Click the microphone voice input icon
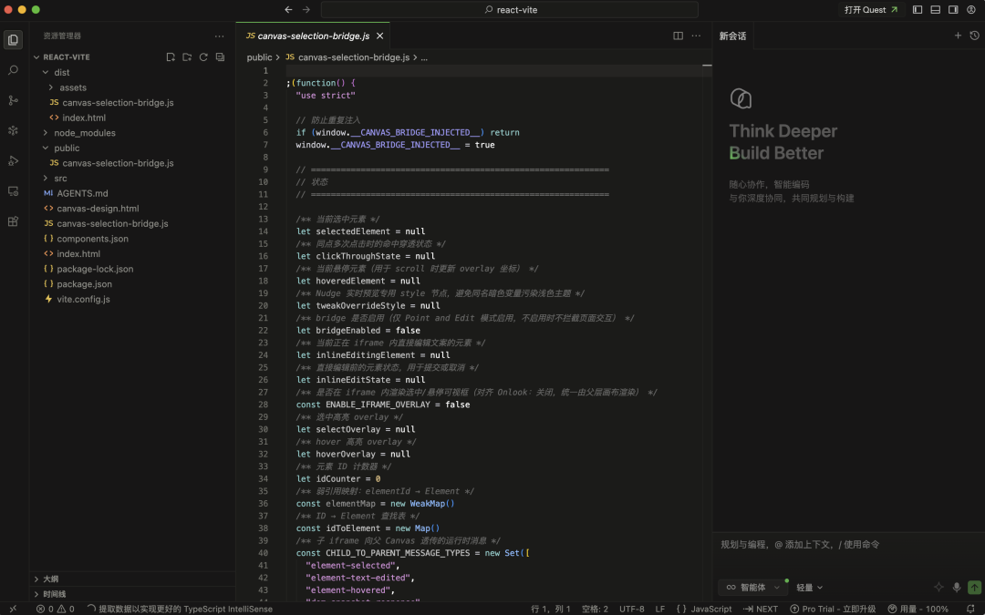The height and width of the screenshot is (615, 985). [x=956, y=588]
